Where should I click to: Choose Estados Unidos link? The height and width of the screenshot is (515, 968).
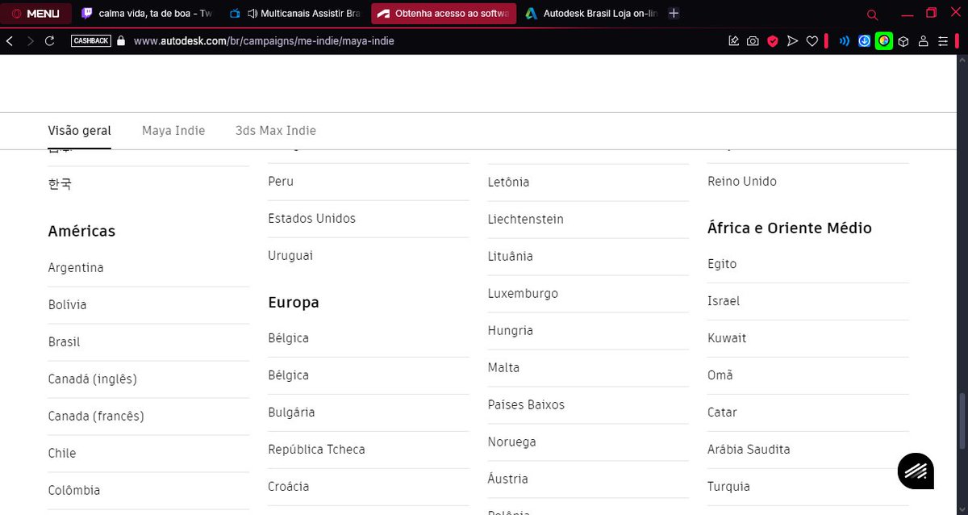[312, 219]
